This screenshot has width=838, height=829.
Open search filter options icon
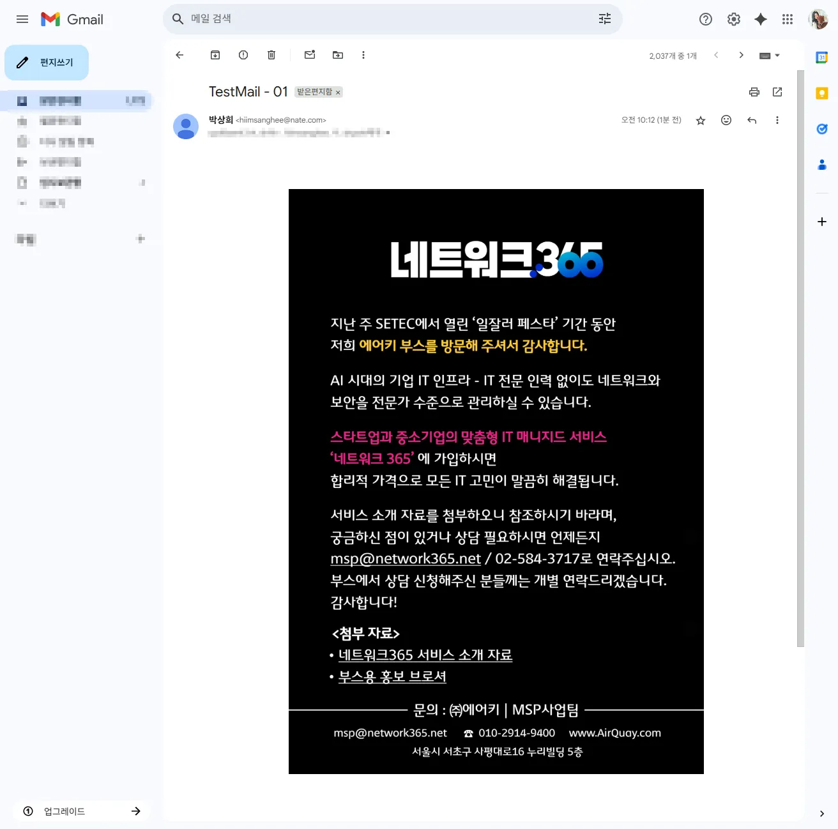[x=605, y=19]
